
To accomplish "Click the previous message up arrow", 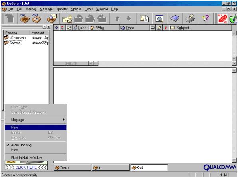I will 117,18.
